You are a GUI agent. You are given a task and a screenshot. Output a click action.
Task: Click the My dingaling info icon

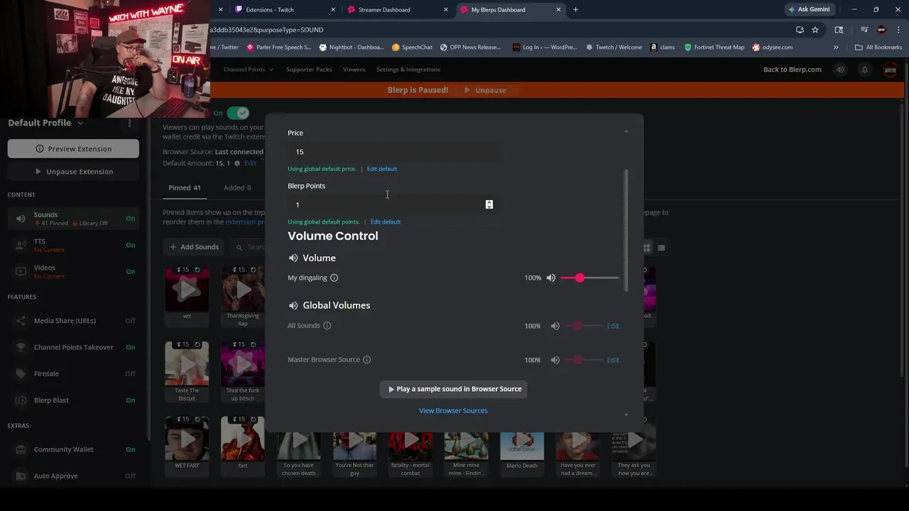pos(334,278)
